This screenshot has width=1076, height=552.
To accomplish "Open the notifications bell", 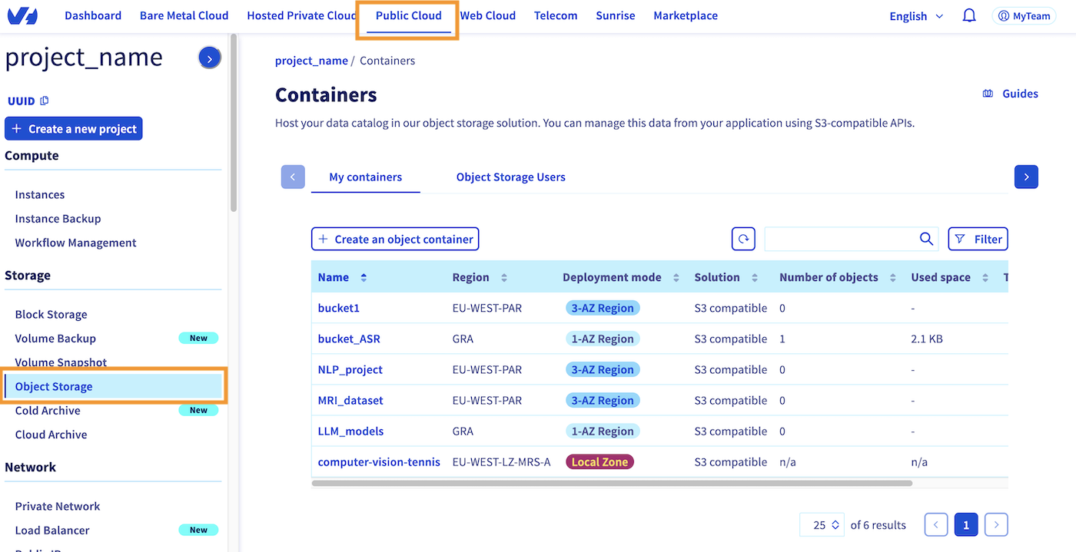I will [x=969, y=15].
